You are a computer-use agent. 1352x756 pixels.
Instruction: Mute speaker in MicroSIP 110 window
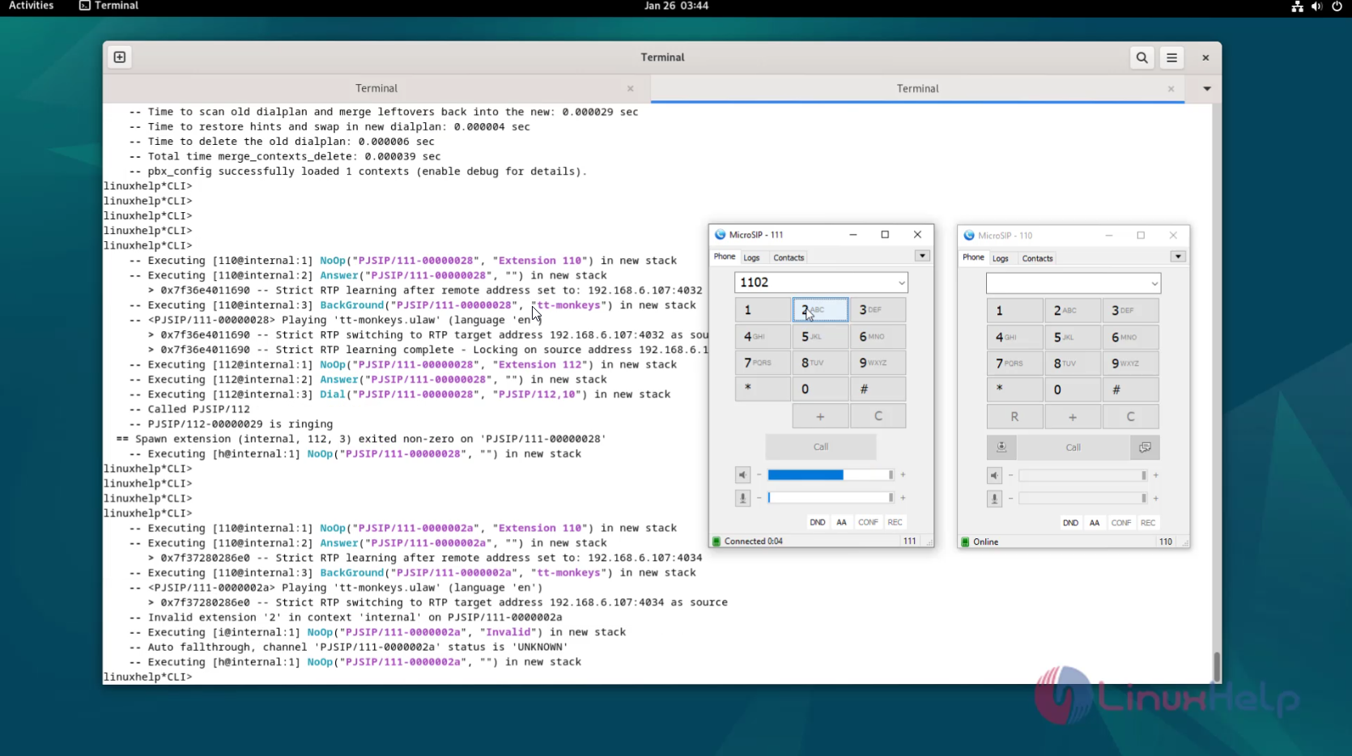(x=994, y=476)
